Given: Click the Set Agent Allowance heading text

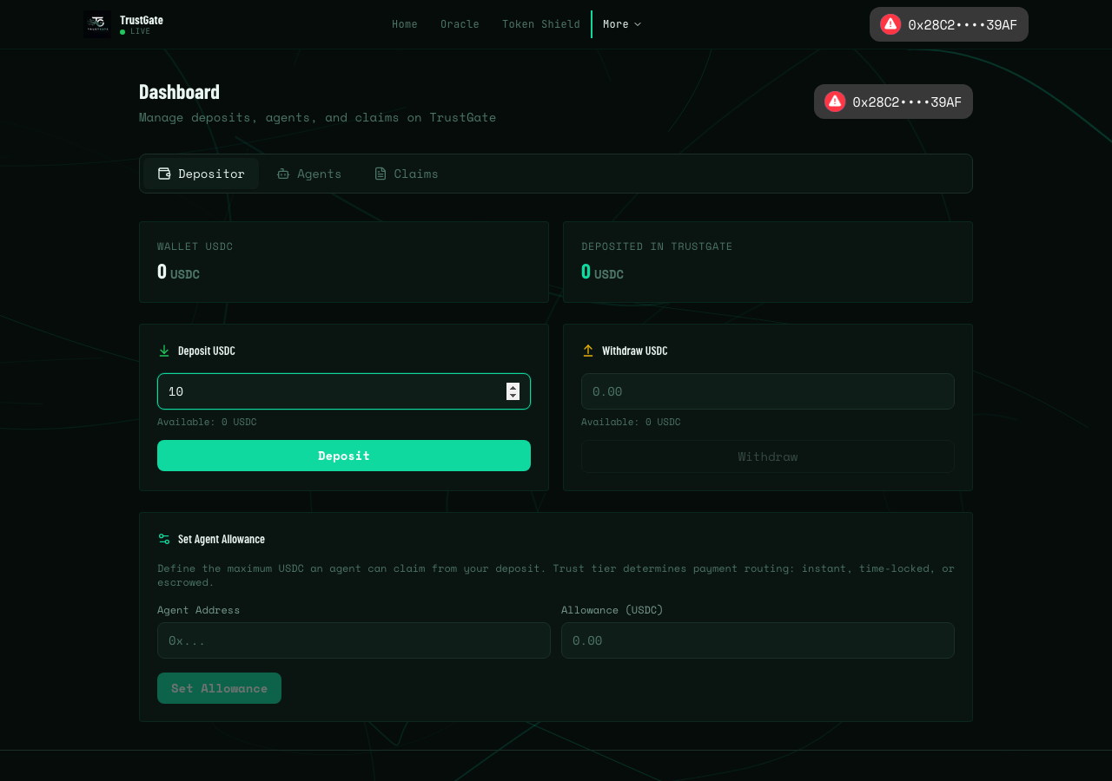Looking at the screenshot, I should (222, 539).
